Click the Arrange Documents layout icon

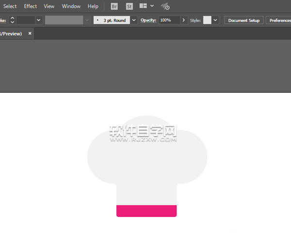143,6
